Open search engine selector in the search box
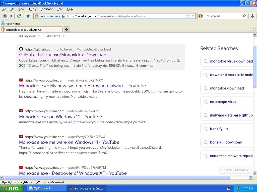This screenshot has height=192, width=257. (x=202, y=16)
